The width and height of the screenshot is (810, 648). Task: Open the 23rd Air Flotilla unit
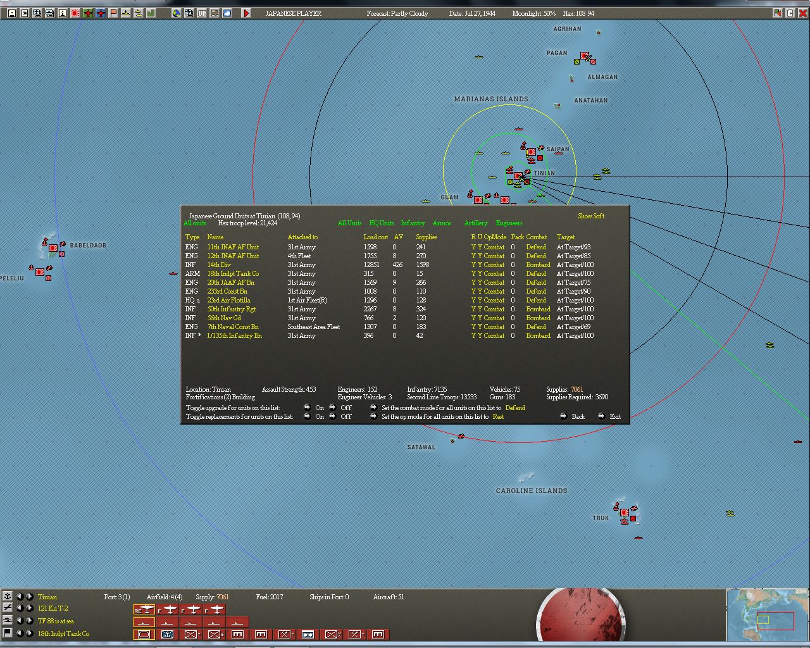coord(228,300)
